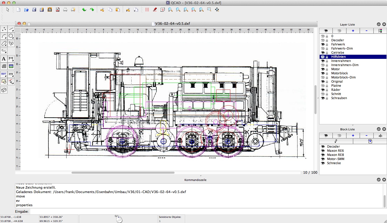Add a new layer with plus button

[353, 31]
